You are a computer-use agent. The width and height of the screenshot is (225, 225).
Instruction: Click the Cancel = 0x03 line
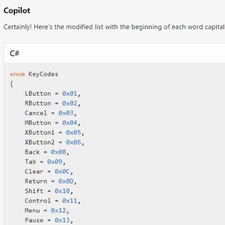tap(51, 113)
